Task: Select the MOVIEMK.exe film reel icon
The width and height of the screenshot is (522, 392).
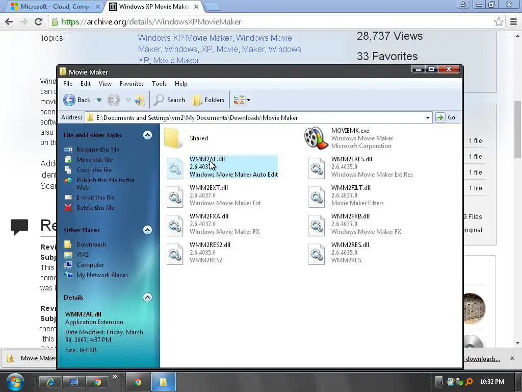Action: [315, 138]
